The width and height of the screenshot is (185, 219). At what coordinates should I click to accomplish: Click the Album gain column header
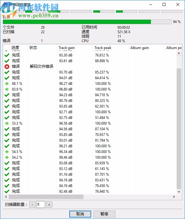click(x=146, y=48)
